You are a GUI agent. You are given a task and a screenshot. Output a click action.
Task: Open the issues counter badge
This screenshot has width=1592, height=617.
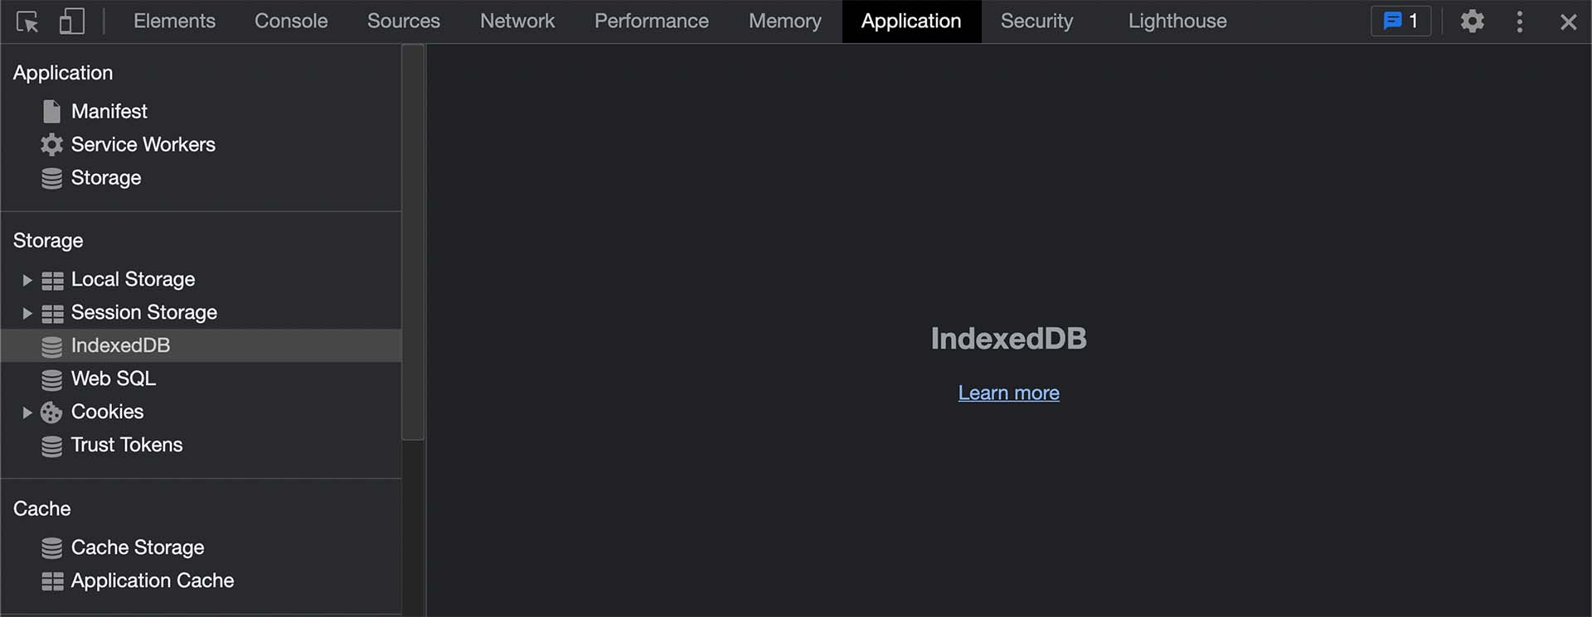click(1400, 22)
